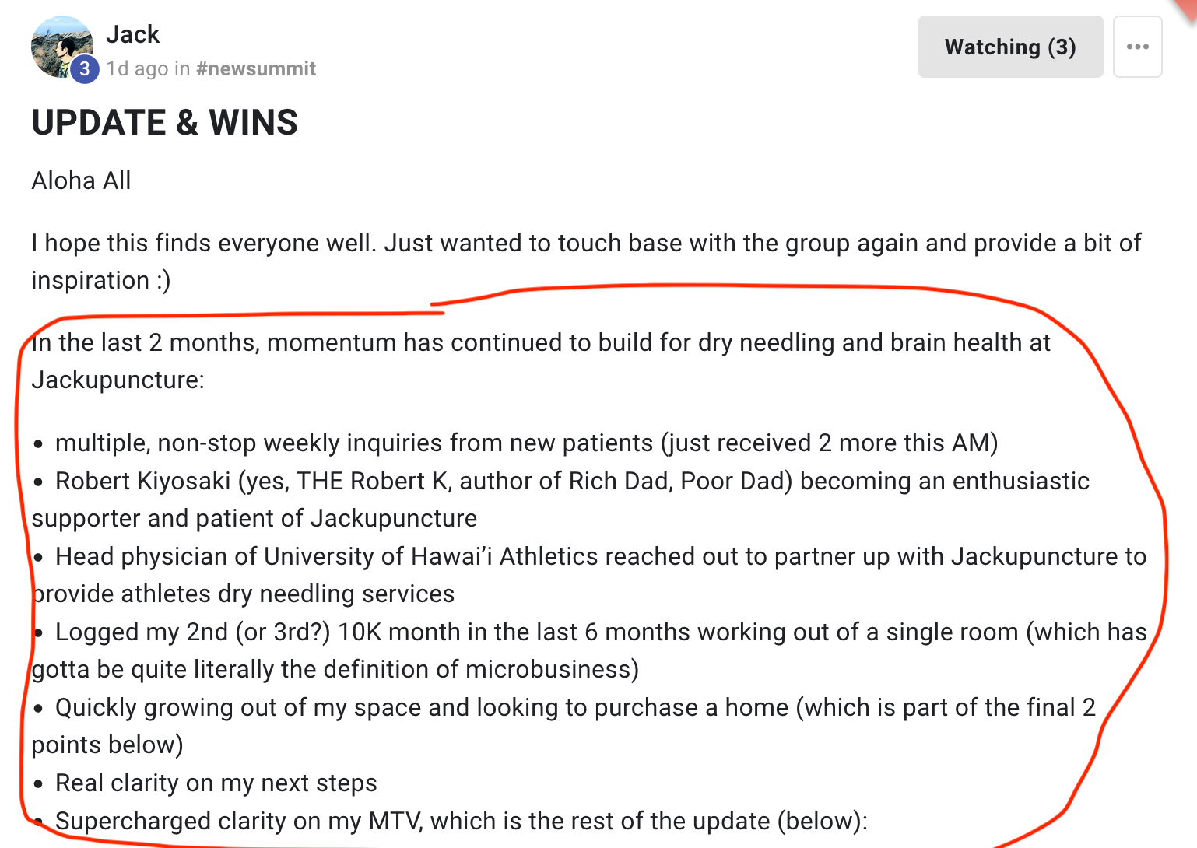Open the #newsummit category link
Screen dimensions: 1197x848
point(256,69)
